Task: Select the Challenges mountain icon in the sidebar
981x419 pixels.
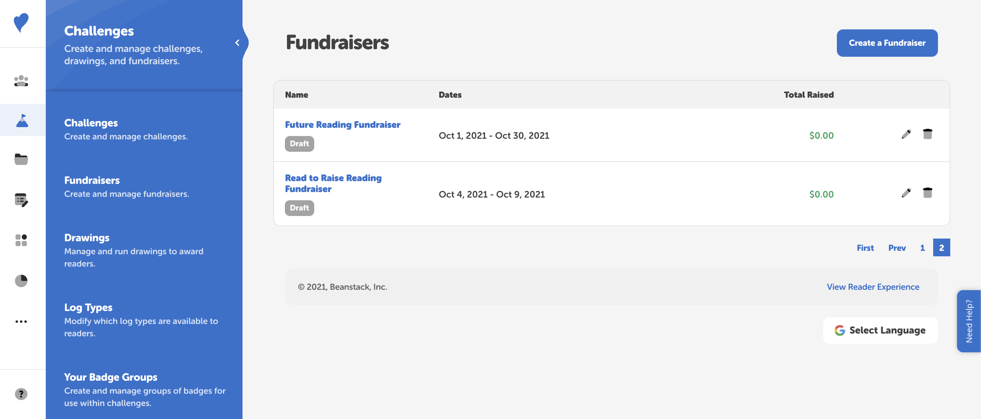Action: pos(22,120)
